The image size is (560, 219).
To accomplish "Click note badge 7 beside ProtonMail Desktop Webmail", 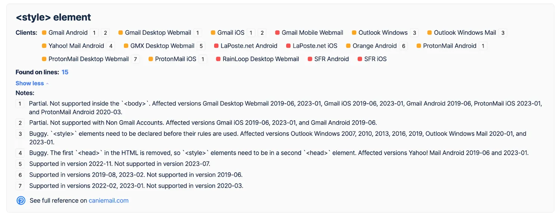I will click(135, 59).
